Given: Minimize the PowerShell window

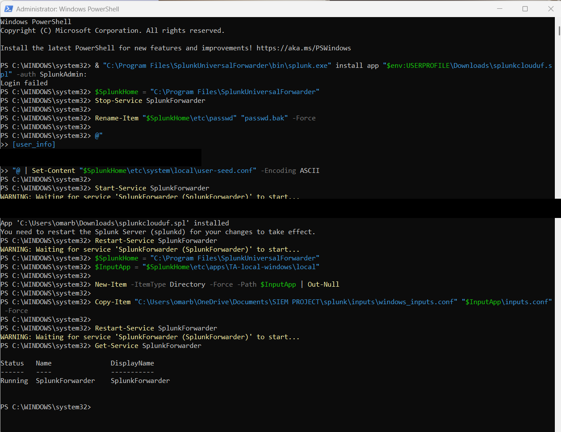Looking at the screenshot, I should [x=500, y=9].
